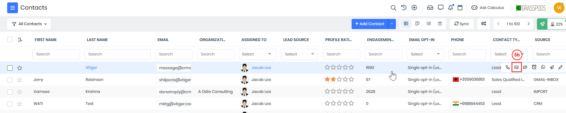
Task: Open the notifications bell
Action: [450, 8]
